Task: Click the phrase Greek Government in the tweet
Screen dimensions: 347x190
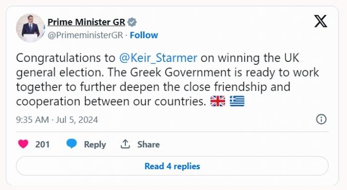Action: pyautogui.click(x=180, y=72)
